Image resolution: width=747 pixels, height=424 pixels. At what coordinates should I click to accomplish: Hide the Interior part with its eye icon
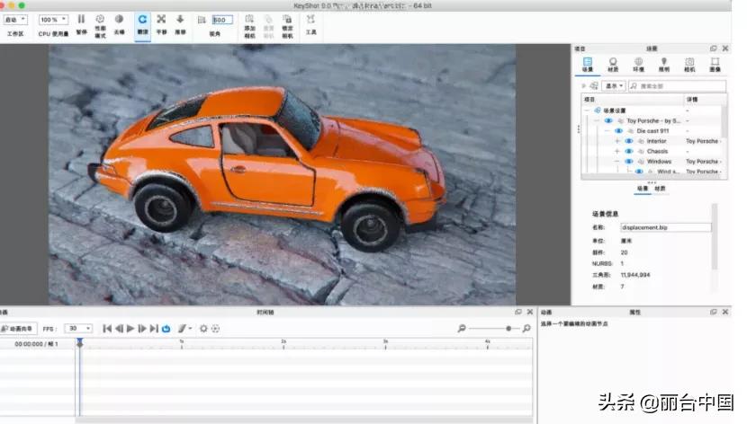click(628, 141)
